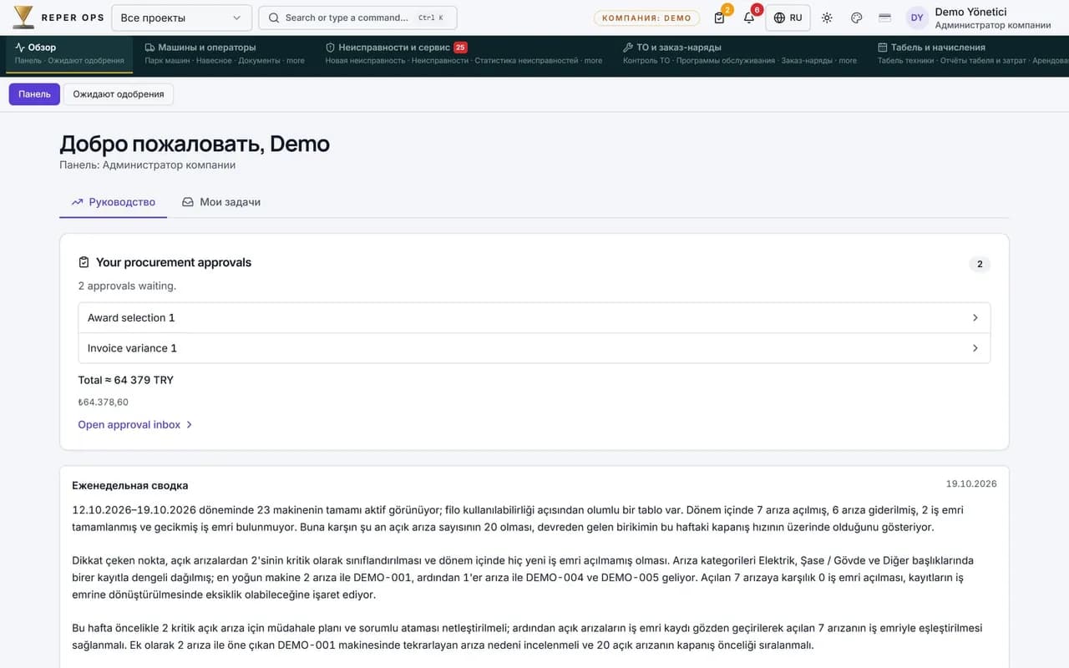The image size is (1069, 668).
Task: Click the КОМПАНИЯ: DEMO badge
Action: pyautogui.click(x=647, y=18)
